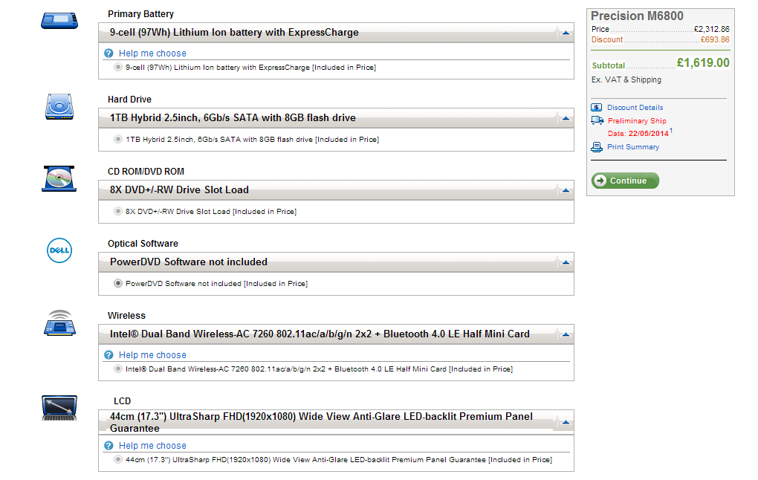
Task: Open Help me choose for Wireless
Action: click(152, 355)
